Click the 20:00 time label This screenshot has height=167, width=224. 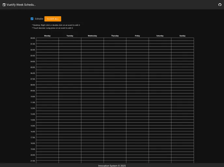[x=33, y=155]
